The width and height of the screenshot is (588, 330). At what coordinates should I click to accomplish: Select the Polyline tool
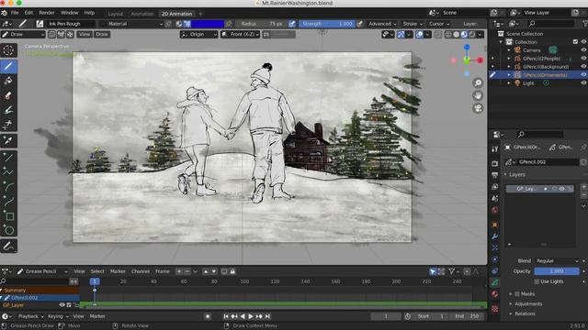coord(8,171)
